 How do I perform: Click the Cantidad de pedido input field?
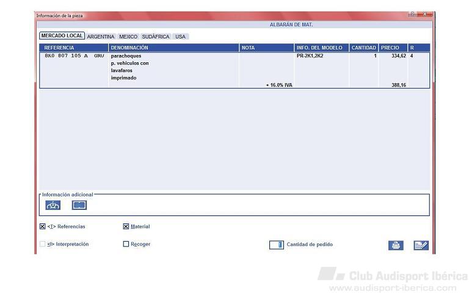(277, 245)
